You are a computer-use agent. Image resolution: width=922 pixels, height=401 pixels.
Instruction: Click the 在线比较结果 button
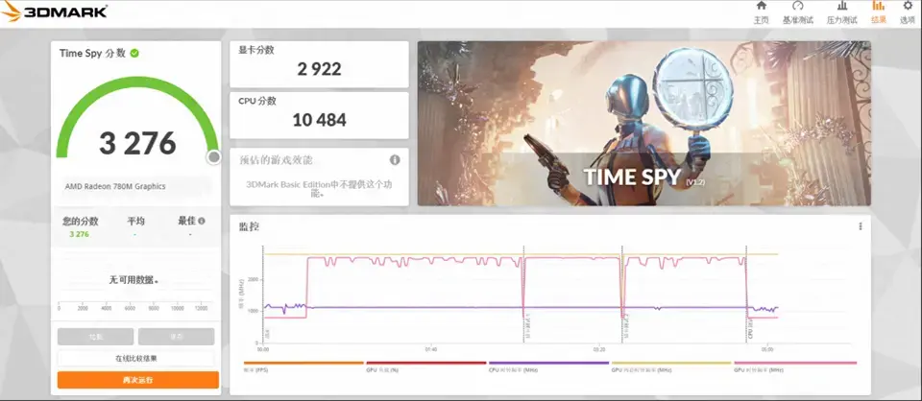click(135, 358)
